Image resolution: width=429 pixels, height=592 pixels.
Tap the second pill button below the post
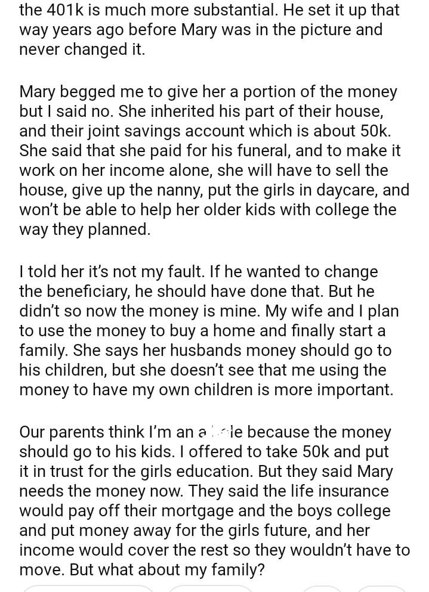coord(210,589)
